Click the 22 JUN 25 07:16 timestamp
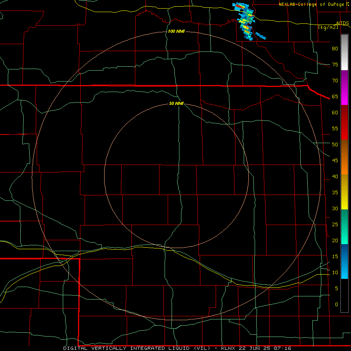The image size is (351, 351). pyautogui.click(x=265, y=348)
